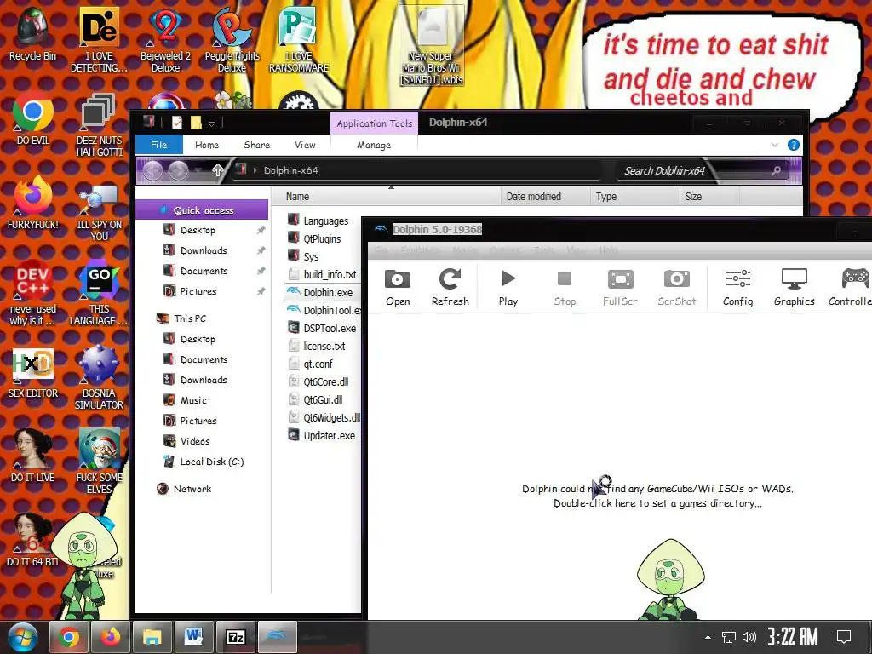The image size is (872, 654).
Task: Open the File tab in Explorer ribbon
Action: pyautogui.click(x=158, y=145)
